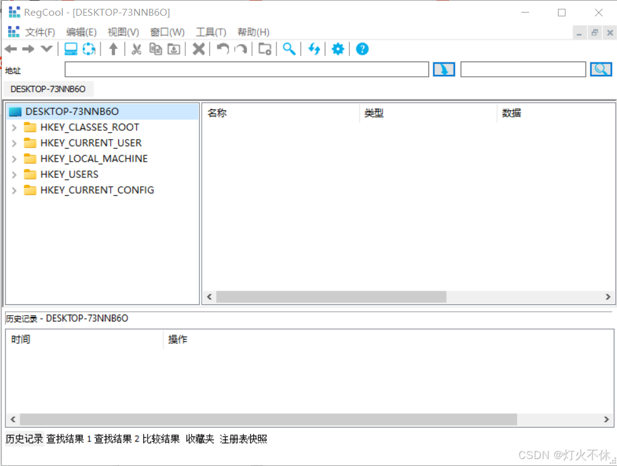Click the 名称 column header
The height and width of the screenshot is (466, 617).
[x=281, y=113]
